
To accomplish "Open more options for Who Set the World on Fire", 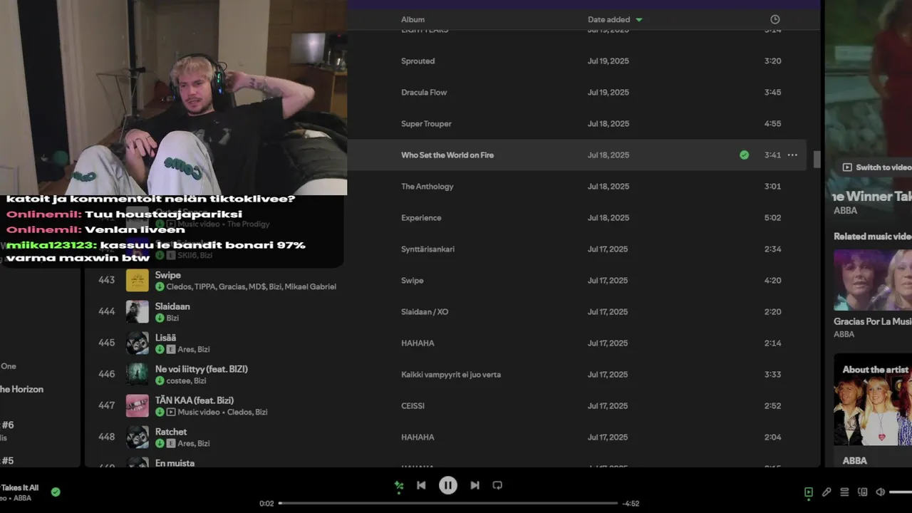I will pyautogui.click(x=792, y=155).
